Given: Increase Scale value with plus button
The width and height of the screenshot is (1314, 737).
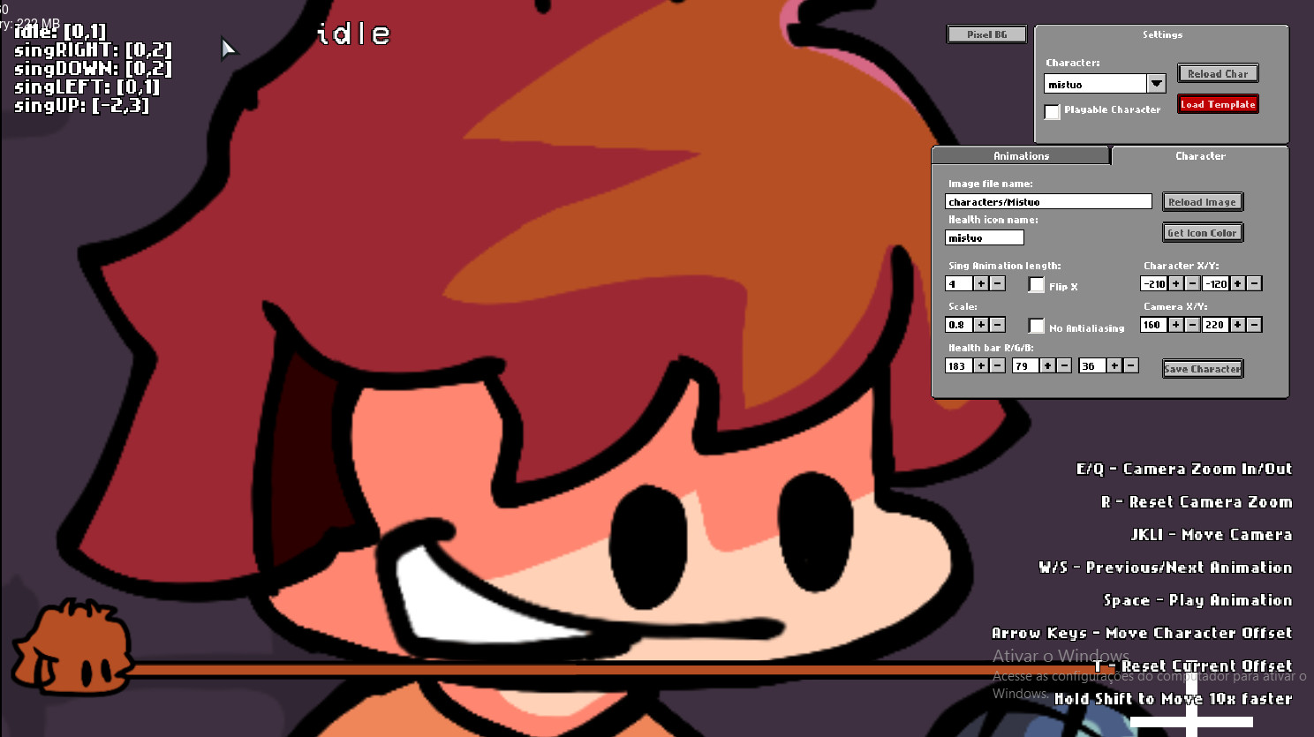Looking at the screenshot, I should [x=980, y=325].
